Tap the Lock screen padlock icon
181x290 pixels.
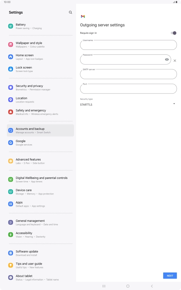click(x=11, y=69)
